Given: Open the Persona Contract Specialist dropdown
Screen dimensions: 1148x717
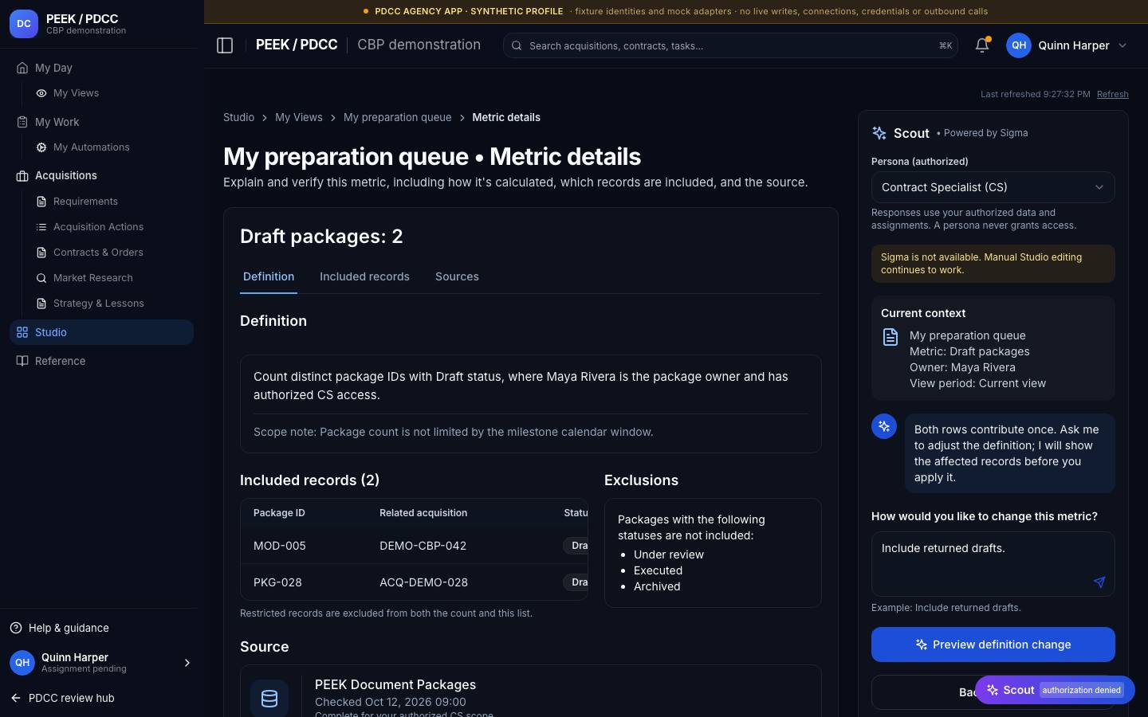Looking at the screenshot, I should [993, 187].
